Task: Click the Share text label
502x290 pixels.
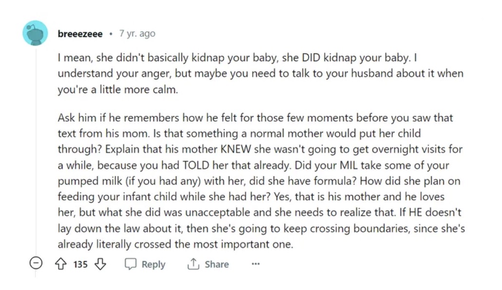Action: click(x=216, y=264)
